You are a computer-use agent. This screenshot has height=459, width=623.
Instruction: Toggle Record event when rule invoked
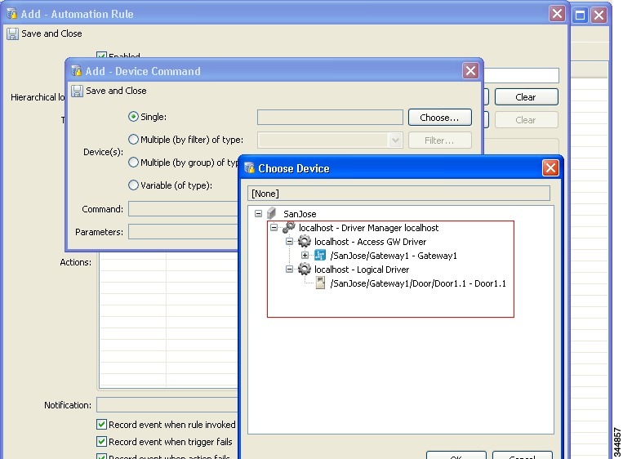click(102, 425)
